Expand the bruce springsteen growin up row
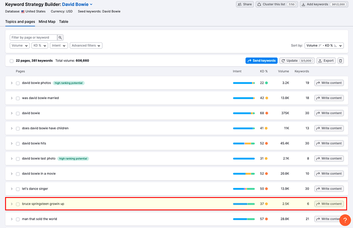The width and height of the screenshot is (353, 228). point(11,204)
